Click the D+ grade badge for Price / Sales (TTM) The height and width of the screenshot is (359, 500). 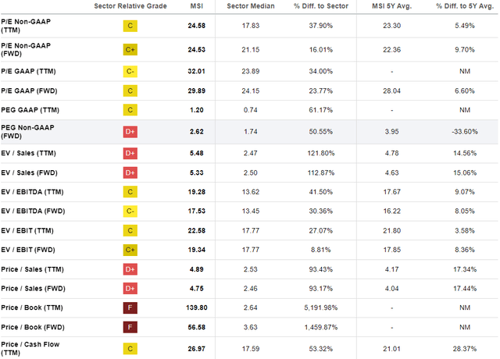point(130,269)
